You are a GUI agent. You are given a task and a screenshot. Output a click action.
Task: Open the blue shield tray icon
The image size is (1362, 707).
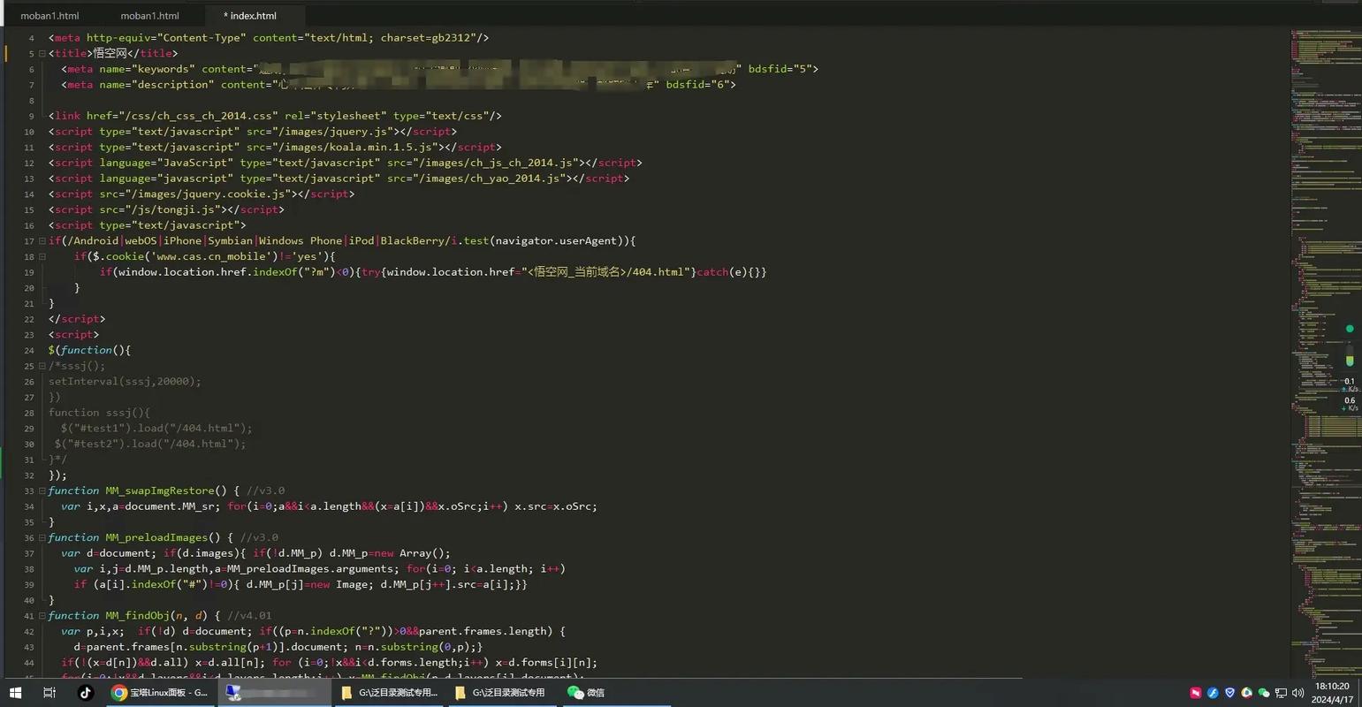coord(1229,693)
